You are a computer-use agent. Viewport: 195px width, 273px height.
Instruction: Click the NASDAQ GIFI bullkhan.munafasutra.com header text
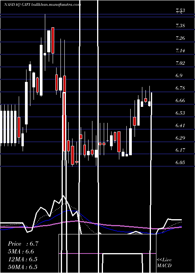[x=42, y=5]
